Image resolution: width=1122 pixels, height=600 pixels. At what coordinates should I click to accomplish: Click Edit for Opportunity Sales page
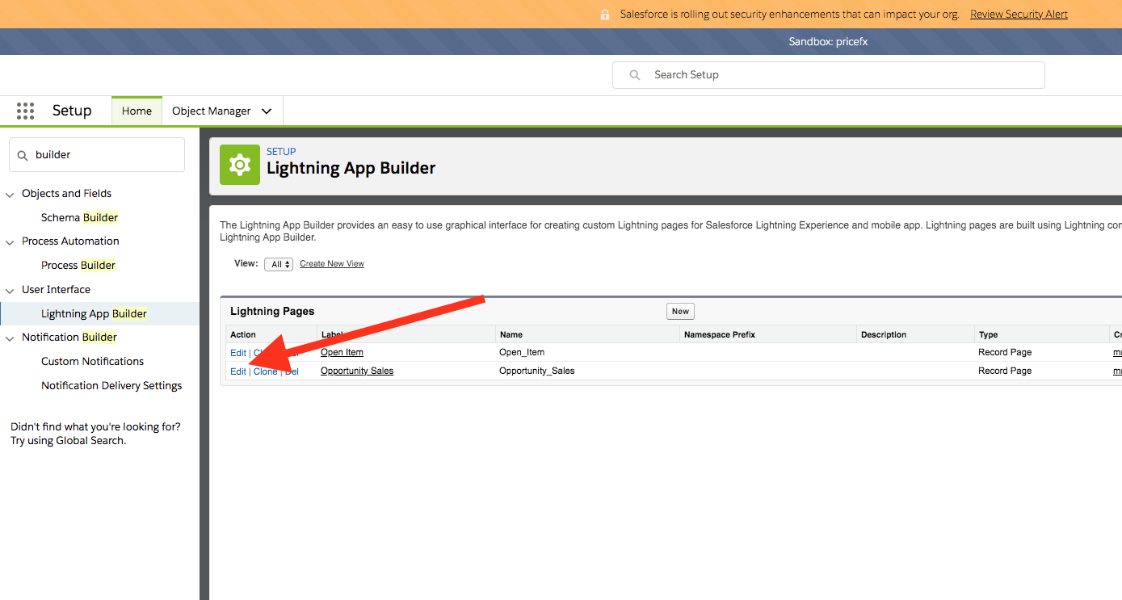point(237,371)
